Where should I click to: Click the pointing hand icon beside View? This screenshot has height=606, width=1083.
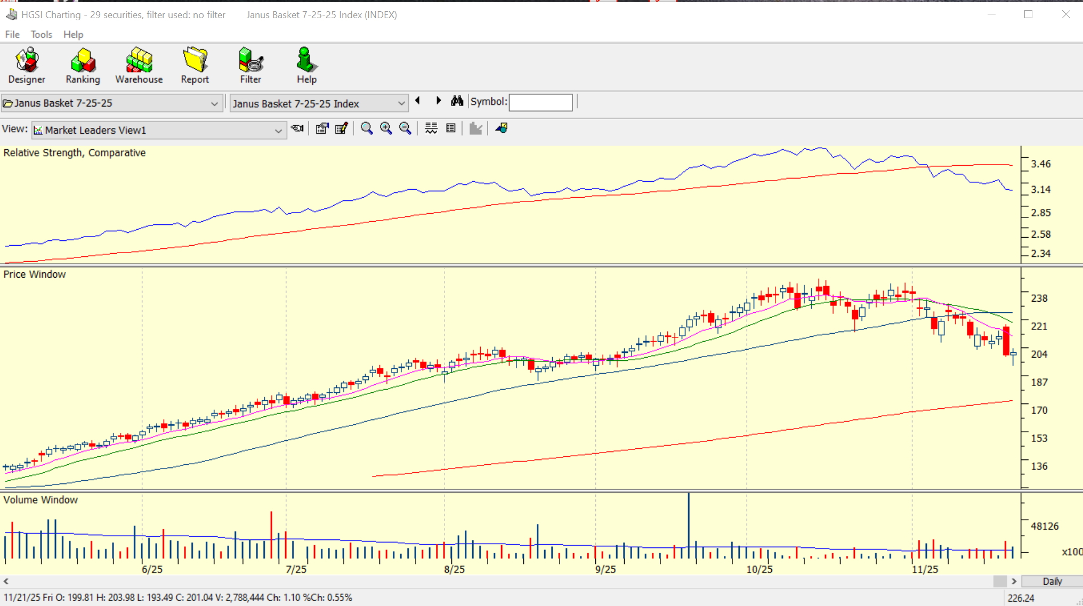[x=297, y=128]
